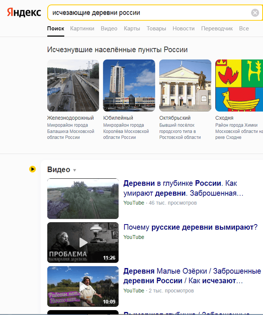Open the Видео tab in navigation
Viewport: 263px width, 315px height.
coord(109,29)
